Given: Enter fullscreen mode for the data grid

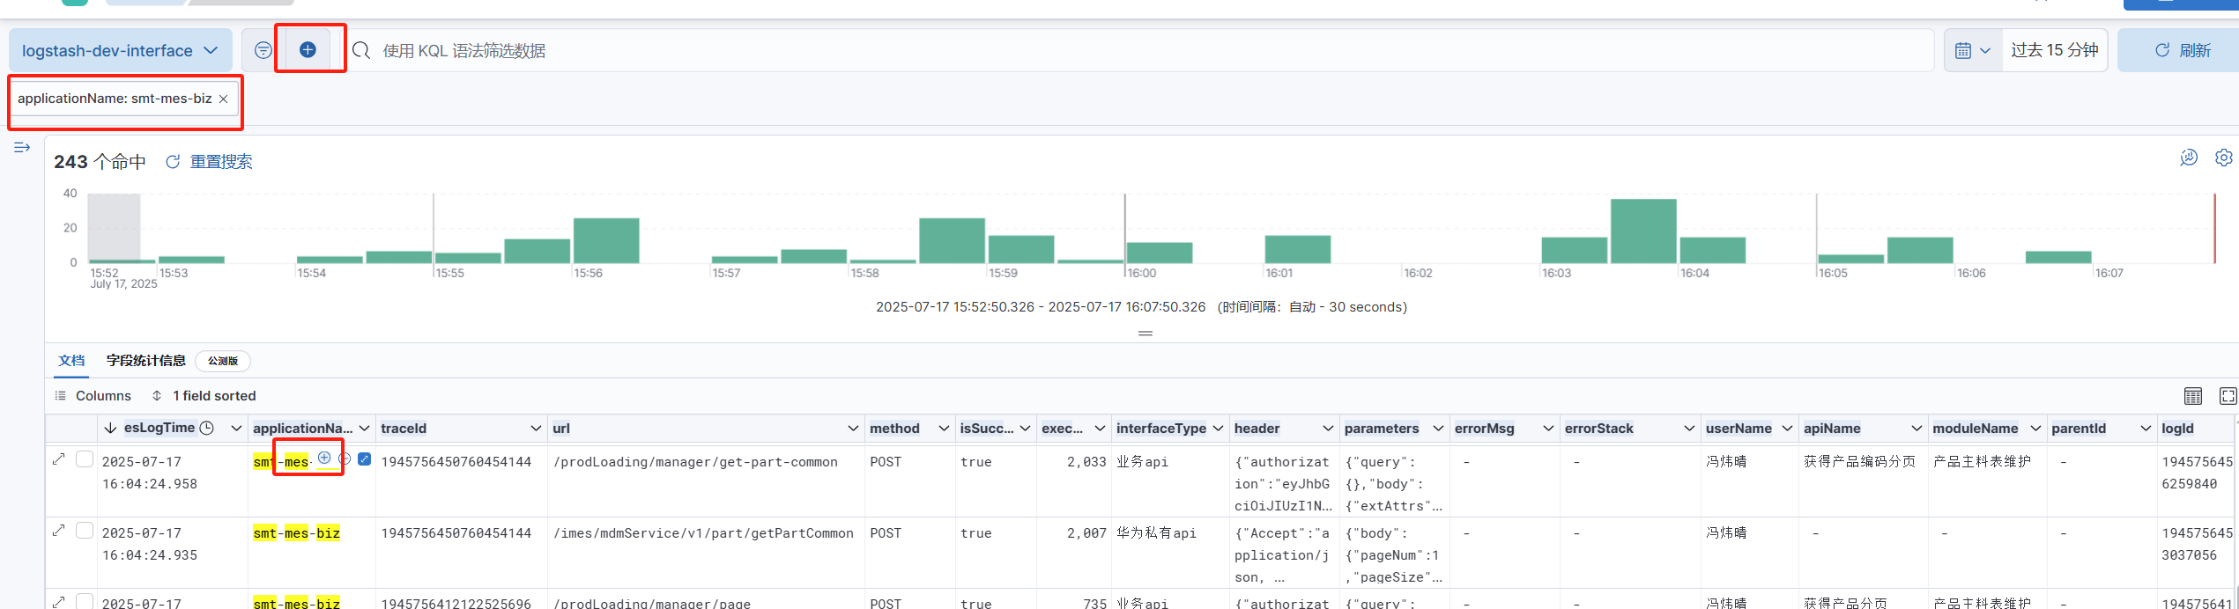Looking at the screenshot, I should pyautogui.click(x=2228, y=396).
